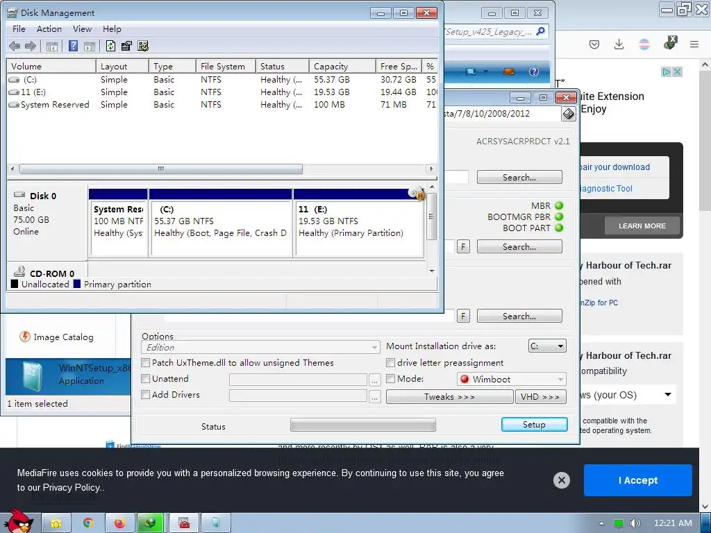Open the (your OS) dropdown on webpage

tap(628, 395)
